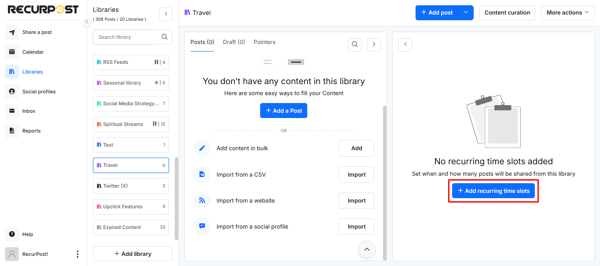Open the Pointers tab
The image size is (600, 266).
[265, 42]
